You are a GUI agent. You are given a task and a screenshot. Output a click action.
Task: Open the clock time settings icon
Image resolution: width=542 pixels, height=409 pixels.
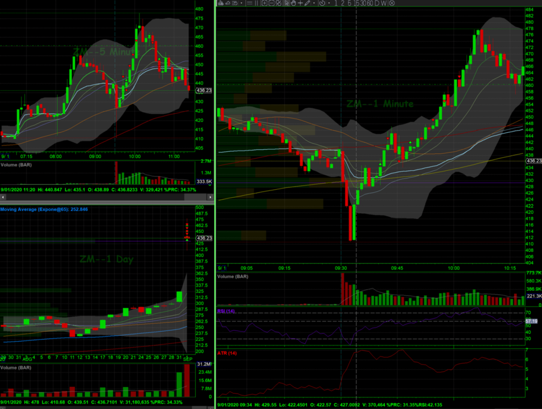pyautogui.click(x=322, y=3)
